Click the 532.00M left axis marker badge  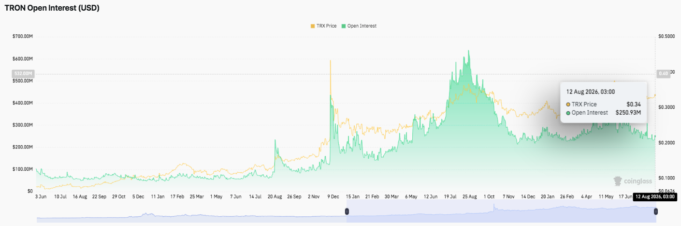[x=22, y=74]
